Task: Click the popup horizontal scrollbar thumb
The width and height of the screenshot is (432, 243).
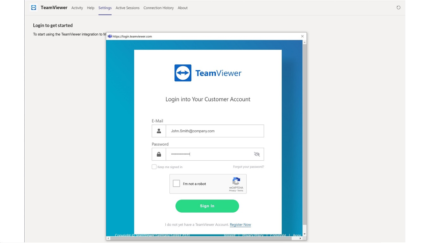Action: coord(201,238)
